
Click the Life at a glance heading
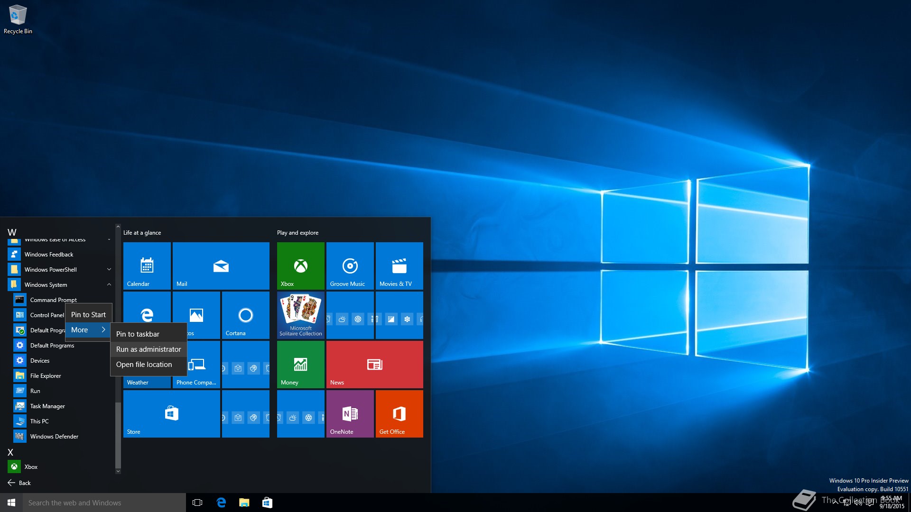coord(142,232)
